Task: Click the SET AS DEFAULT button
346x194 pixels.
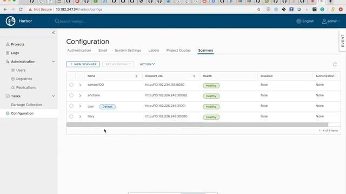Action: pyautogui.click(x=118, y=64)
